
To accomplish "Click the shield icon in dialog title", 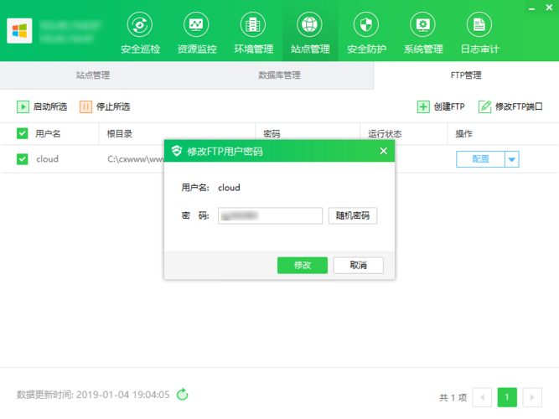I will (x=177, y=151).
